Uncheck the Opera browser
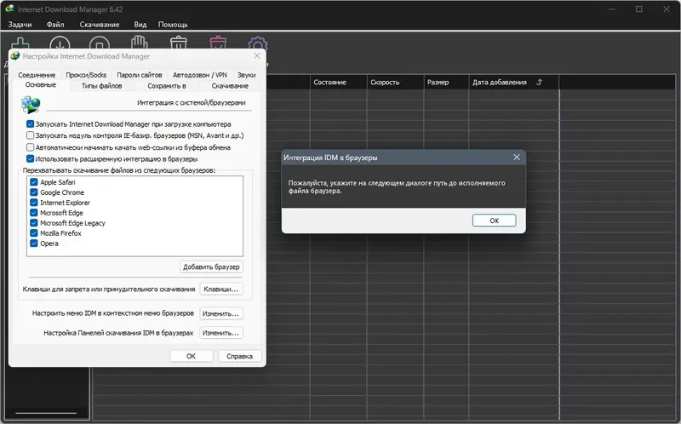 click(34, 244)
